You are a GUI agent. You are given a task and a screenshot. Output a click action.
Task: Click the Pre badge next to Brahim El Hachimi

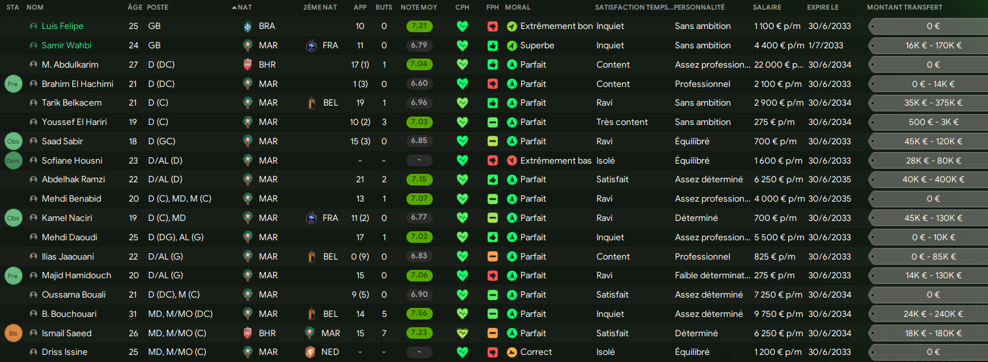[x=13, y=84]
